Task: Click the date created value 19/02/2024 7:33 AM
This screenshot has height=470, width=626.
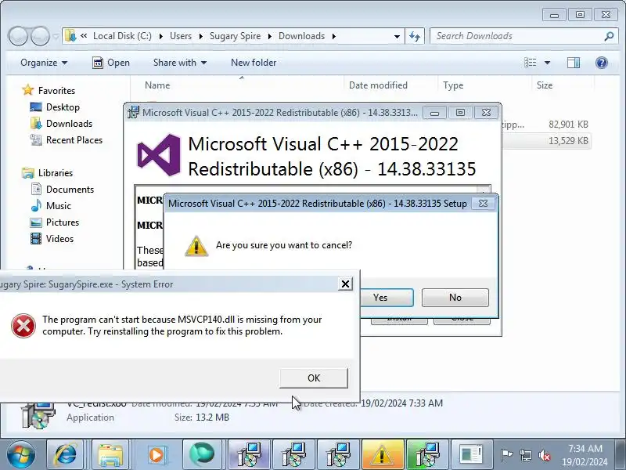Action: [401, 403]
